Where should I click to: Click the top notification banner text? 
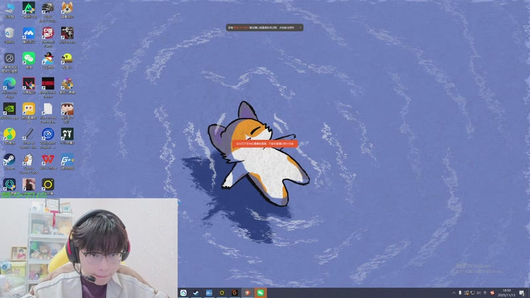click(x=261, y=28)
